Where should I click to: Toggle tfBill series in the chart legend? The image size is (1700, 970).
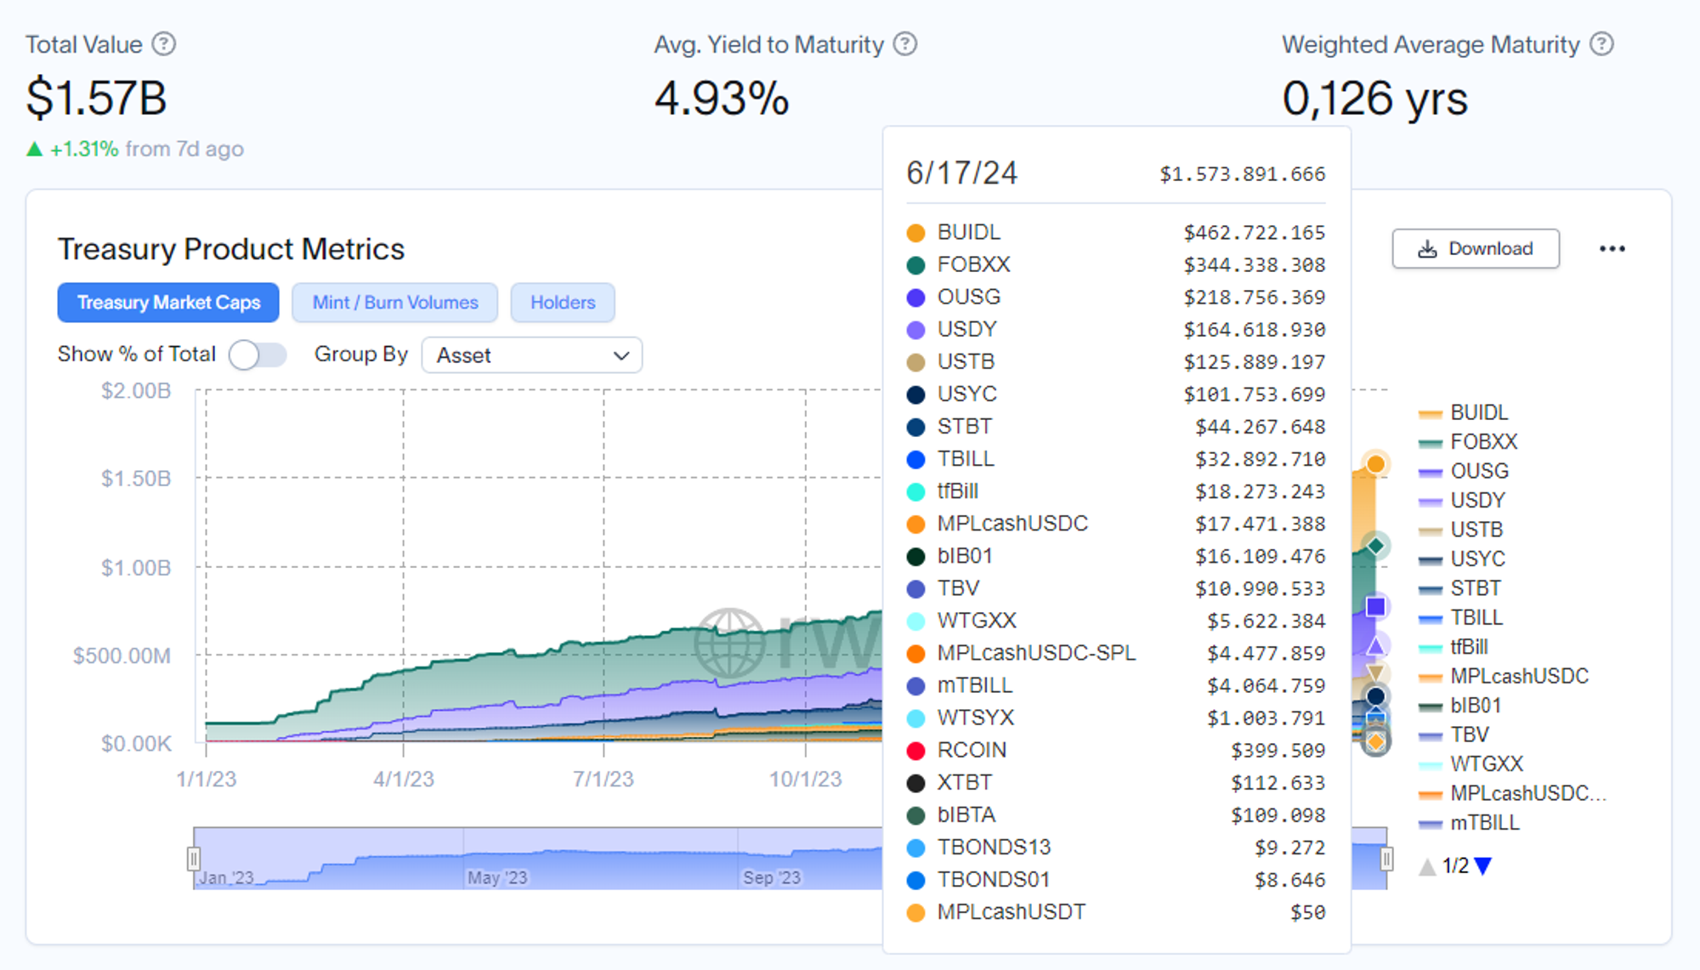click(x=1453, y=647)
